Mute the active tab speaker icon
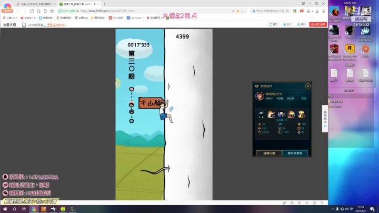Image resolution: width=379 pixels, height=213 pixels. click(95, 4)
